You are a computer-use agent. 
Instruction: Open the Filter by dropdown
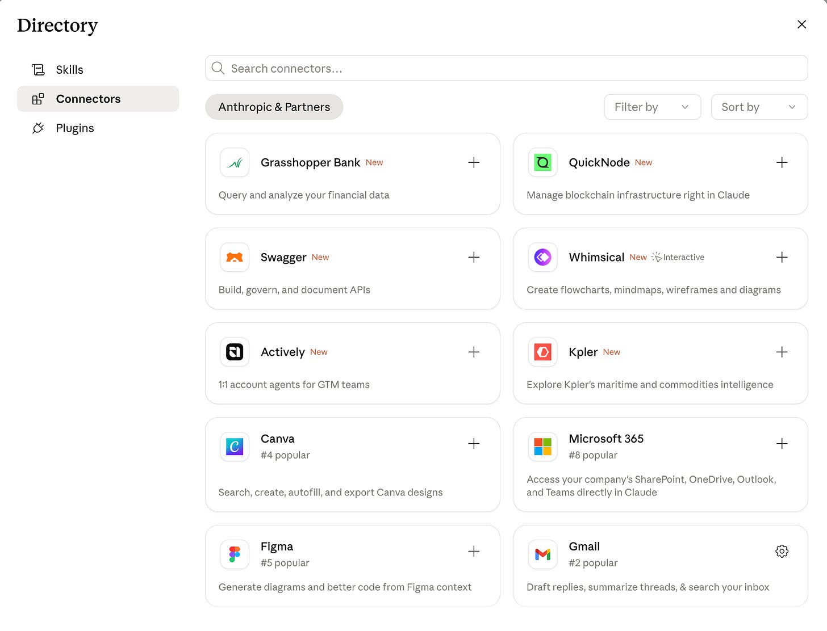pos(652,107)
